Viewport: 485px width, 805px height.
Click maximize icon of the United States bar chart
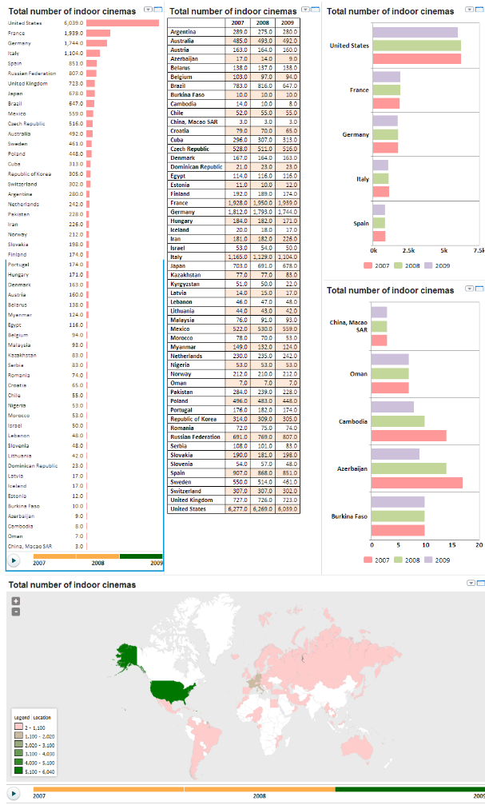click(x=480, y=11)
